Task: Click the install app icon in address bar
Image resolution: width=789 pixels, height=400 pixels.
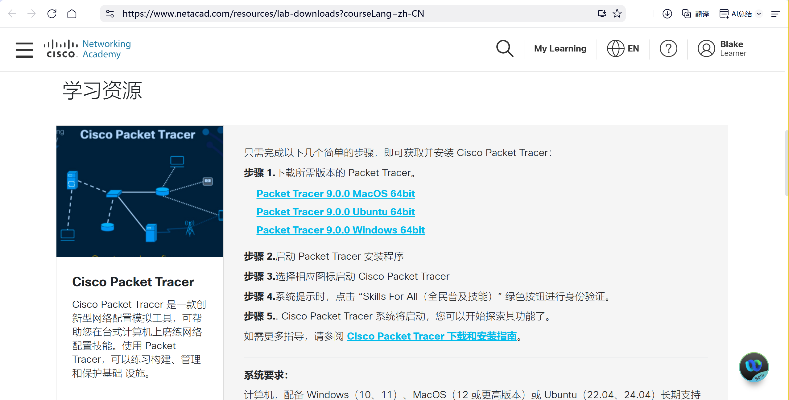Action: (602, 14)
